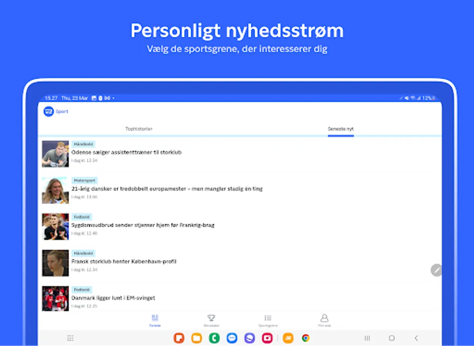The width and height of the screenshot is (474, 346).
Task: Tap the battery 12% status indicator
Action: coord(429,98)
